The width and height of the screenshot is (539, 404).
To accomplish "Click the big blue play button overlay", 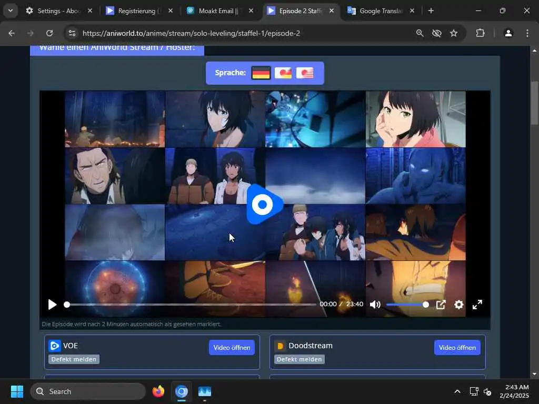I will (264, 205).
